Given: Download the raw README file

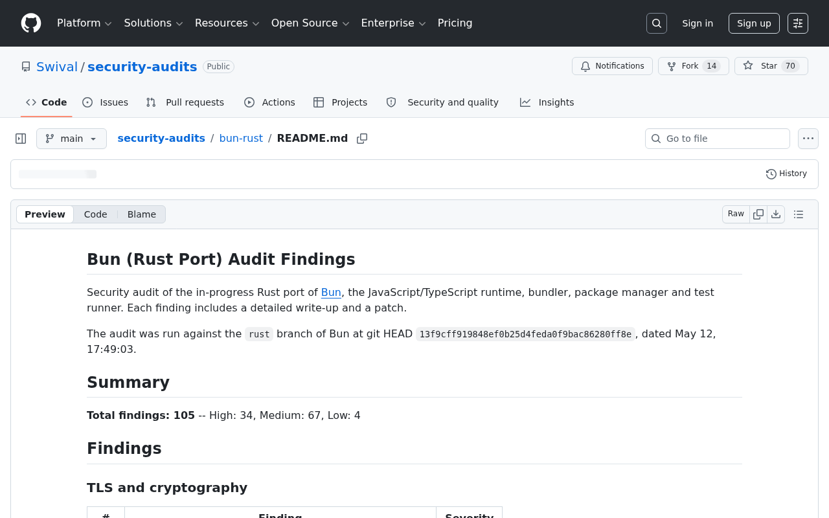Looking at the screenshot, I should pos(776,214).
